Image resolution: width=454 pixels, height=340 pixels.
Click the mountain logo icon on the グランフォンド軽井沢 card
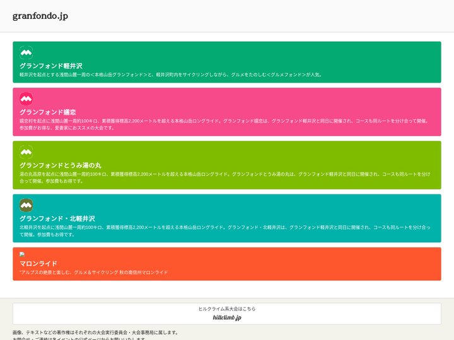pos(26,53)
